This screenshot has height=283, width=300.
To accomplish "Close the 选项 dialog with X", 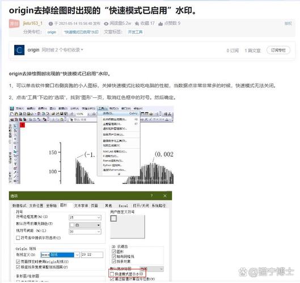I will click(x=165, y=196).
